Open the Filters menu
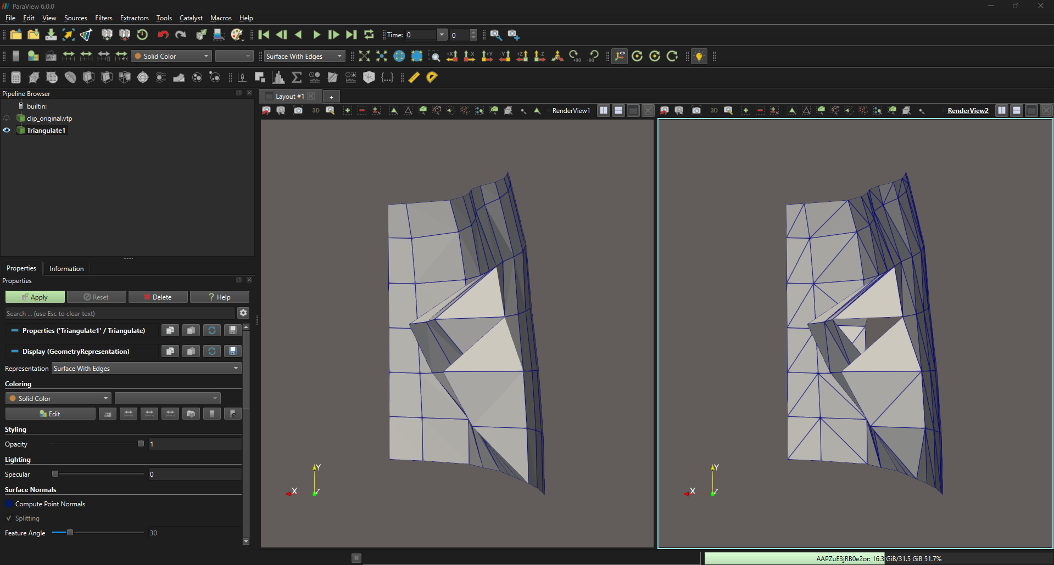 (x=103, y=18)
